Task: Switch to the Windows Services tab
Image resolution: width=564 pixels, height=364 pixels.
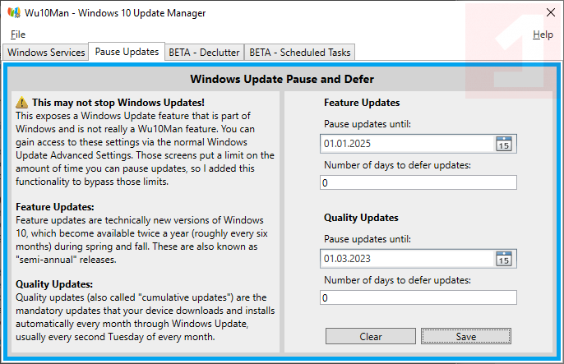Action: tap(46, 53)
